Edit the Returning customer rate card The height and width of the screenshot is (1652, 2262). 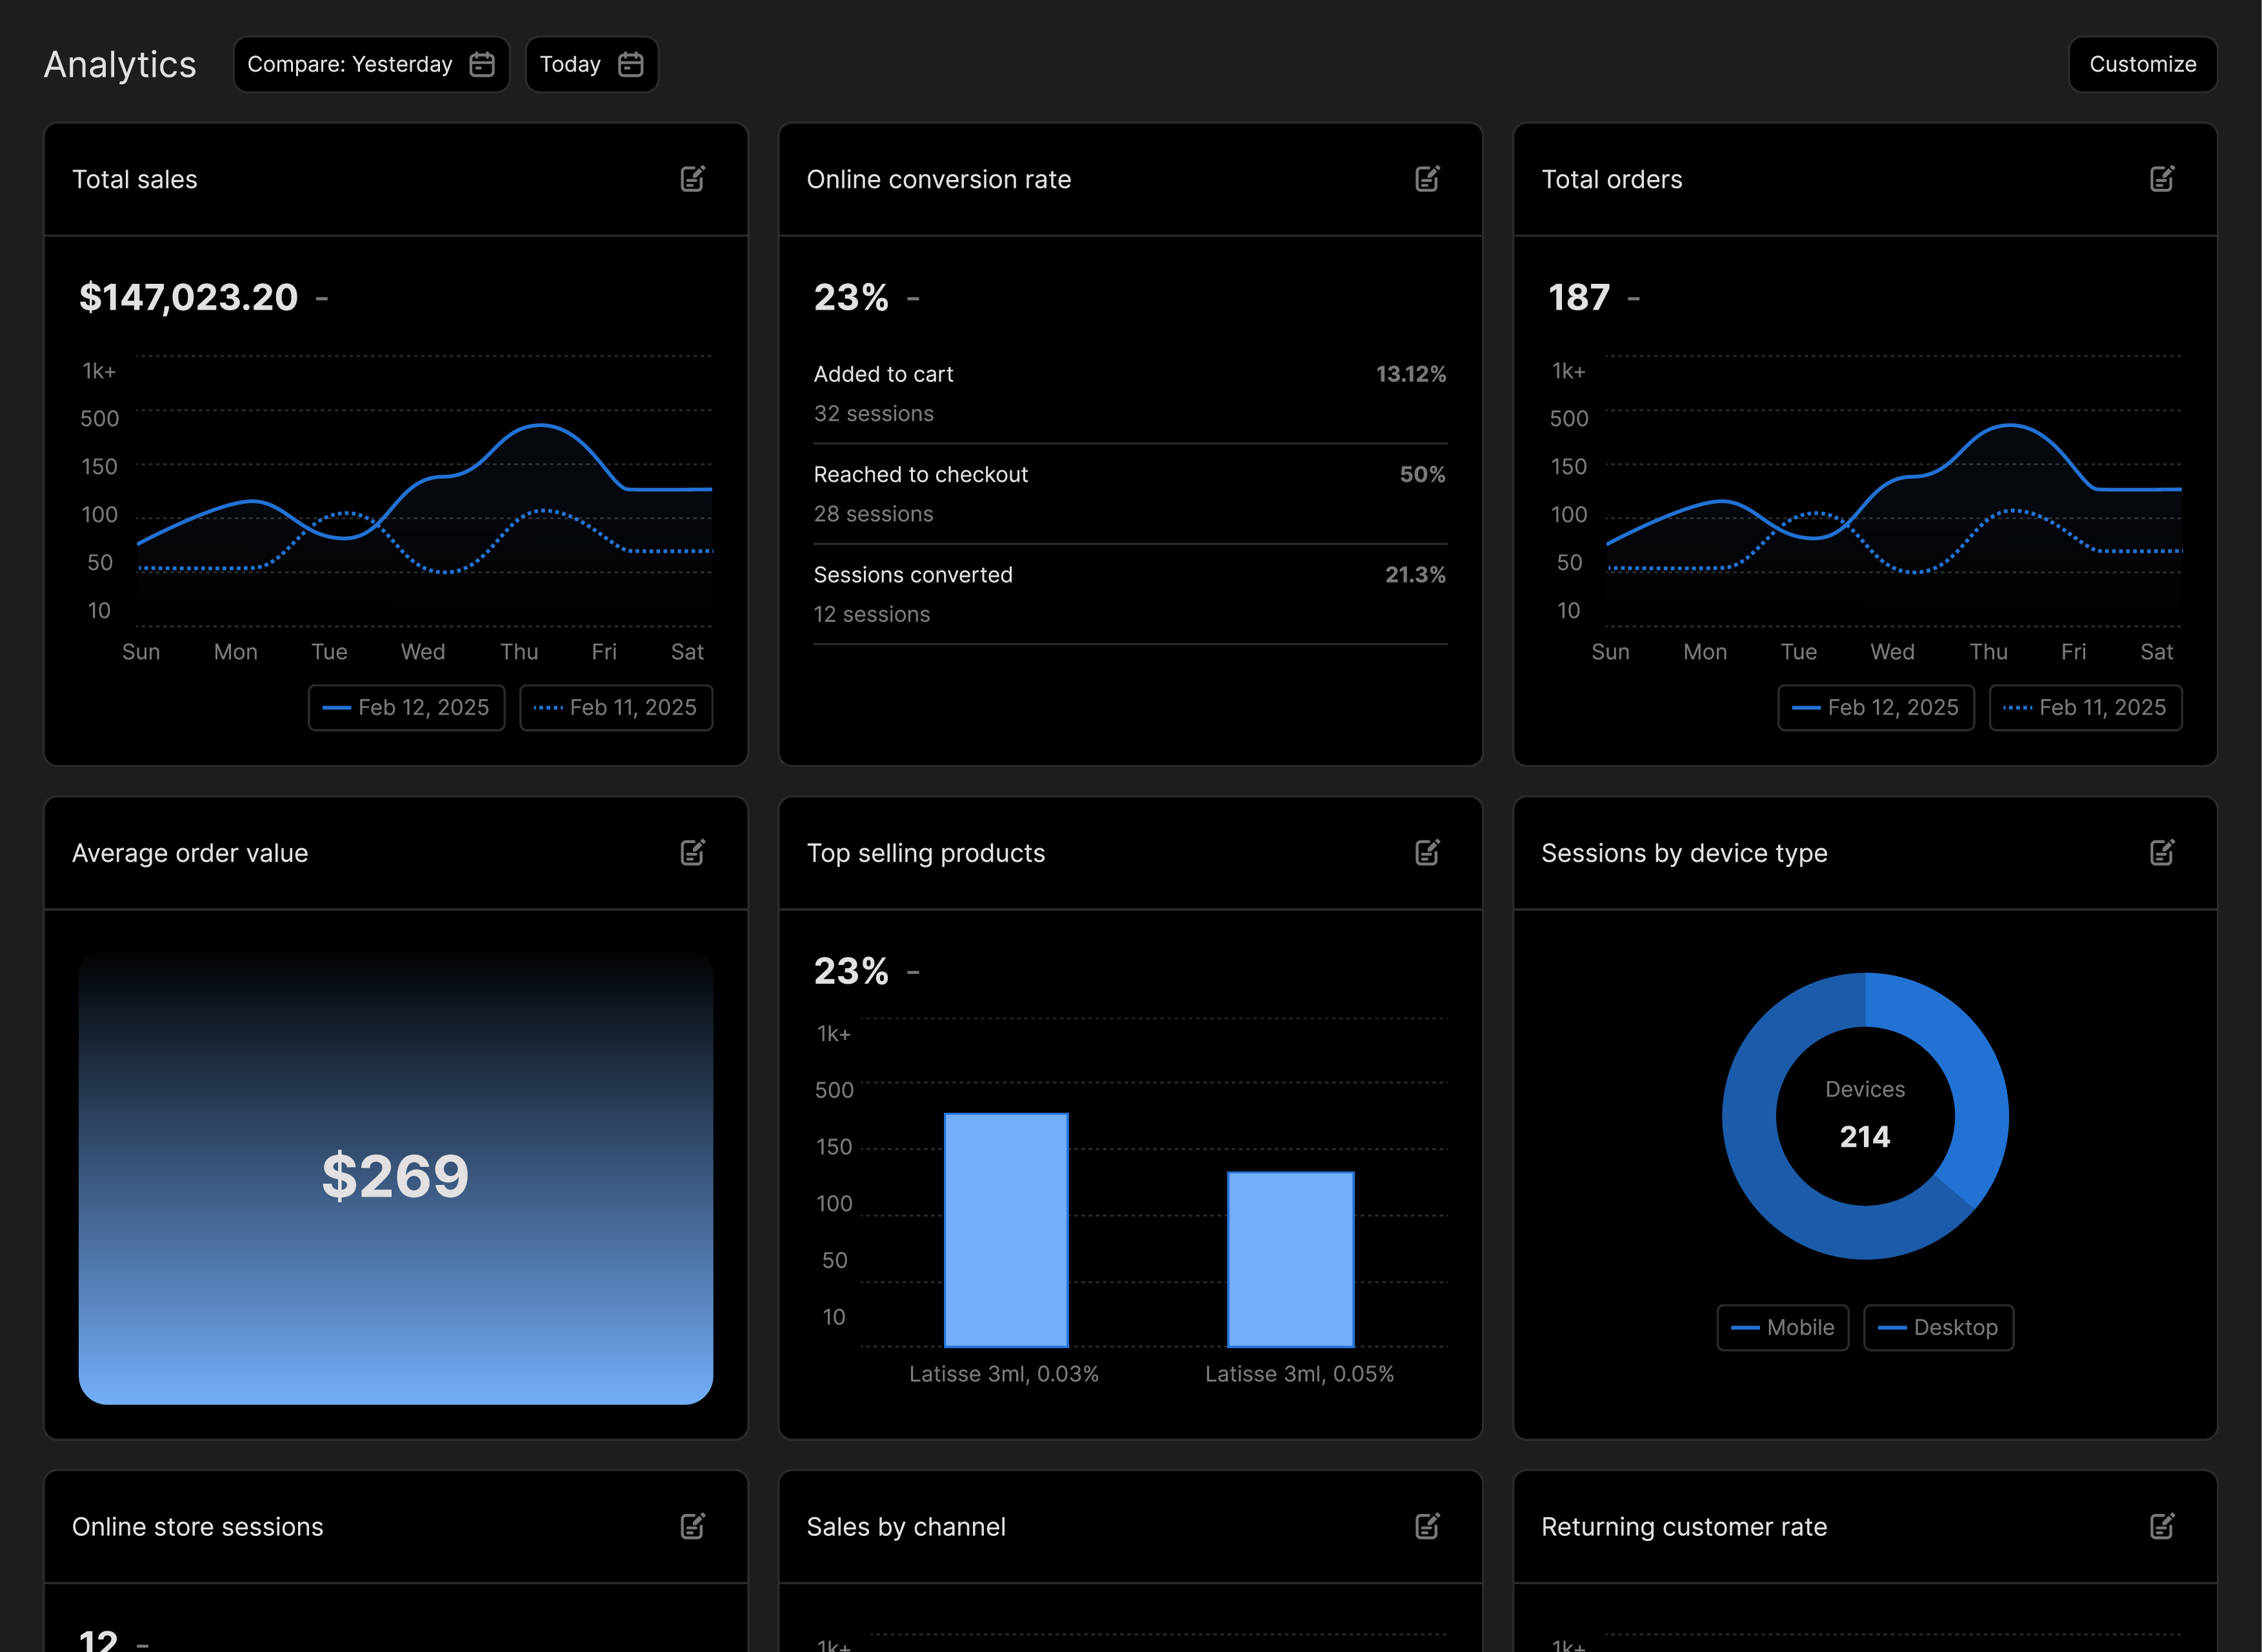(x=2162, y=1526)
